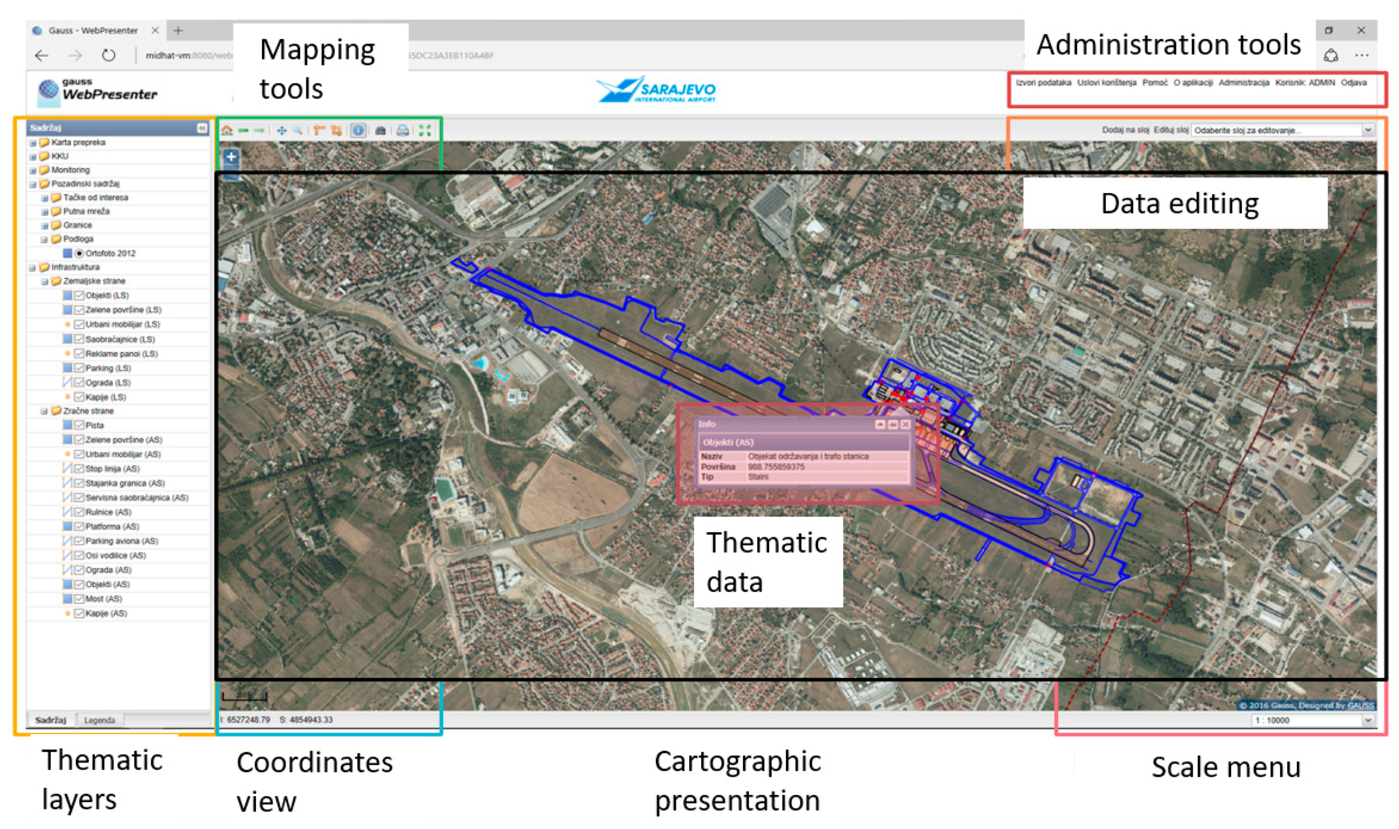Expand the Karta prepreka folder

(33, 143)
